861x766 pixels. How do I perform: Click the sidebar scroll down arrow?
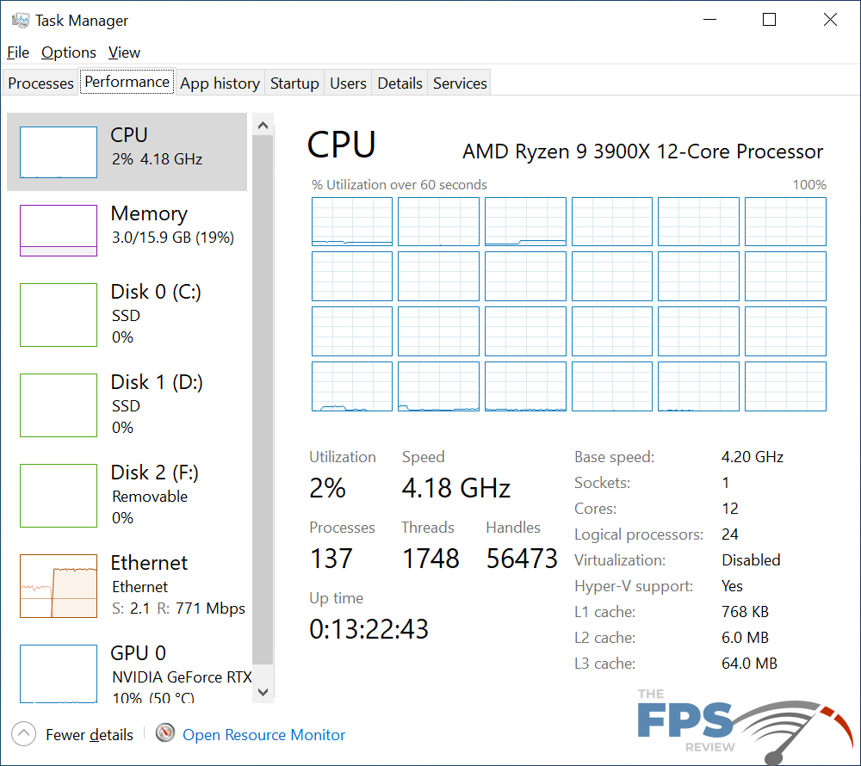coord(263,692)
